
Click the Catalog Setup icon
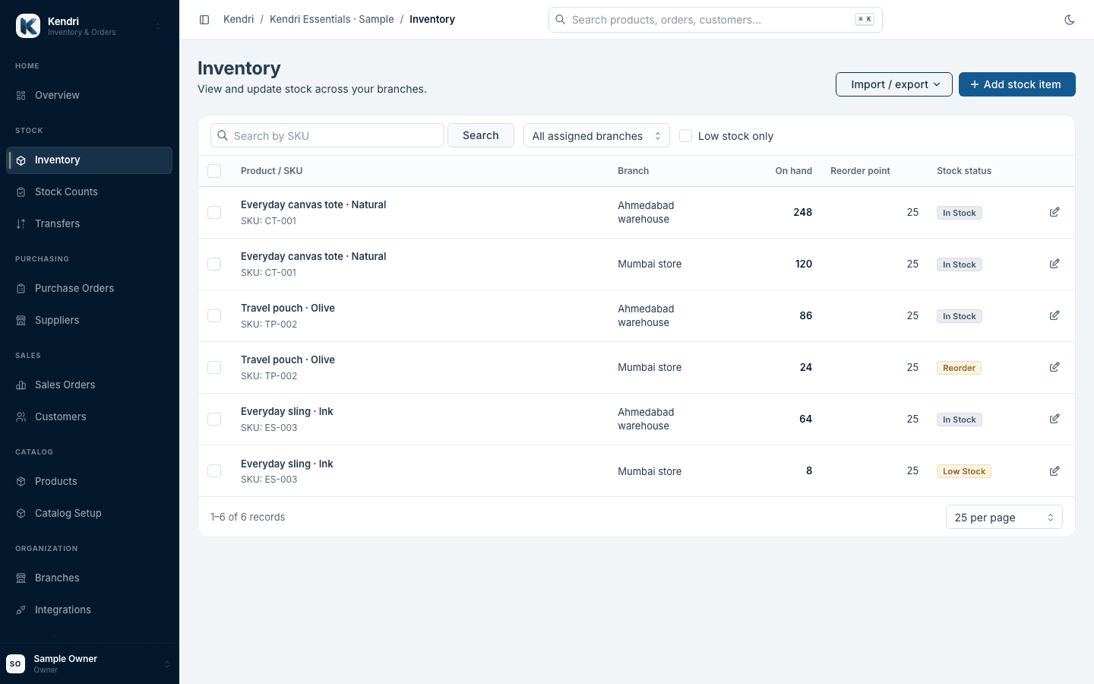[21, 514]
